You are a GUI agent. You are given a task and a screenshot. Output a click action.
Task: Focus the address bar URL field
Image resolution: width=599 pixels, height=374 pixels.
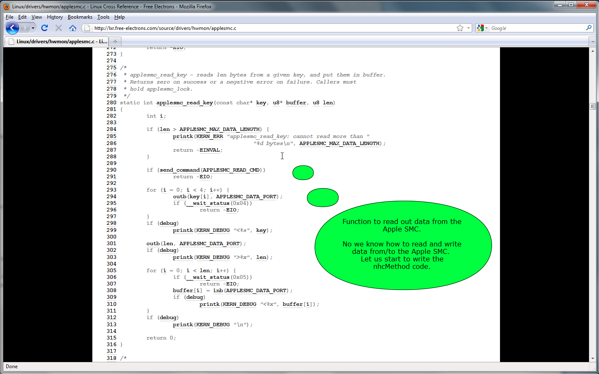point(270,28)
